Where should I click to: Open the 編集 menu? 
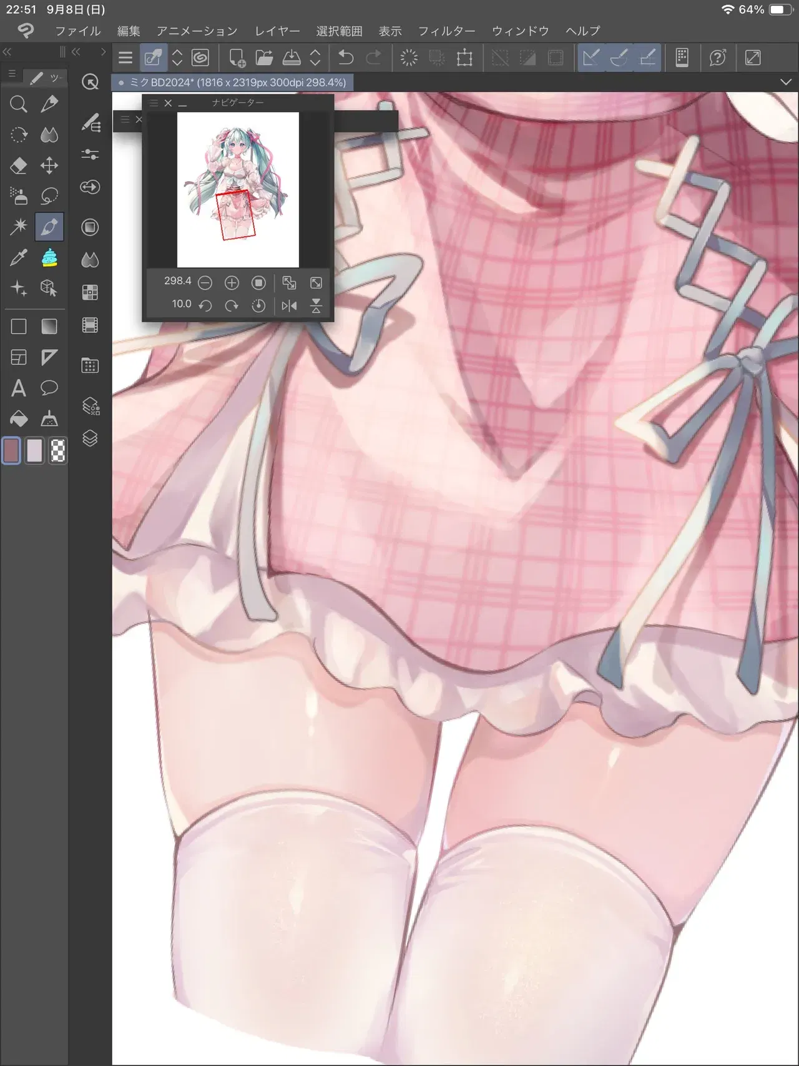[129, 31]
